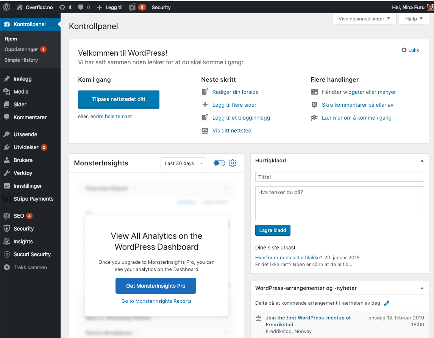The width and height of the screenshot is (434, 338).
Task: Click the Innstillinger settings icon in the sidebar
Action: pyautogui.click(x=7, y=186)
